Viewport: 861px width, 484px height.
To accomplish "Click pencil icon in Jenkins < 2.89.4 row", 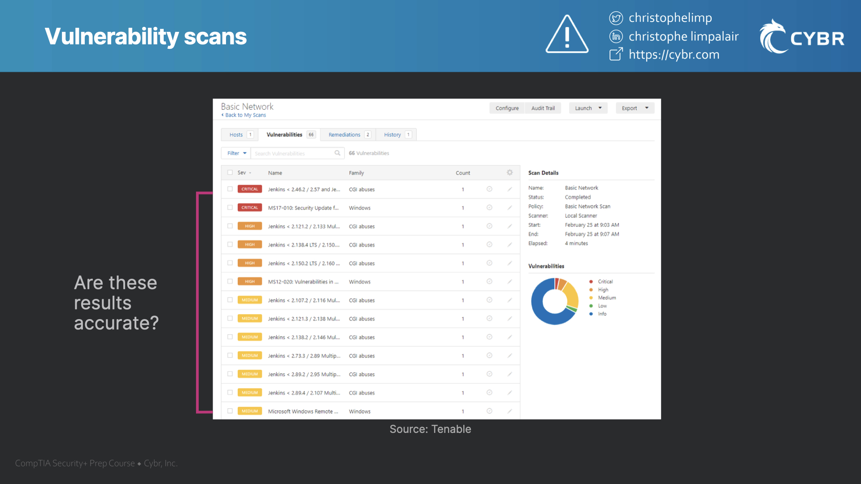I will [x=509, y=393].
